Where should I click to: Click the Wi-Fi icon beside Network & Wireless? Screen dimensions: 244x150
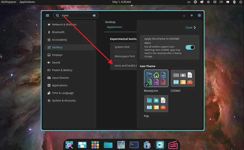(49, 24)
